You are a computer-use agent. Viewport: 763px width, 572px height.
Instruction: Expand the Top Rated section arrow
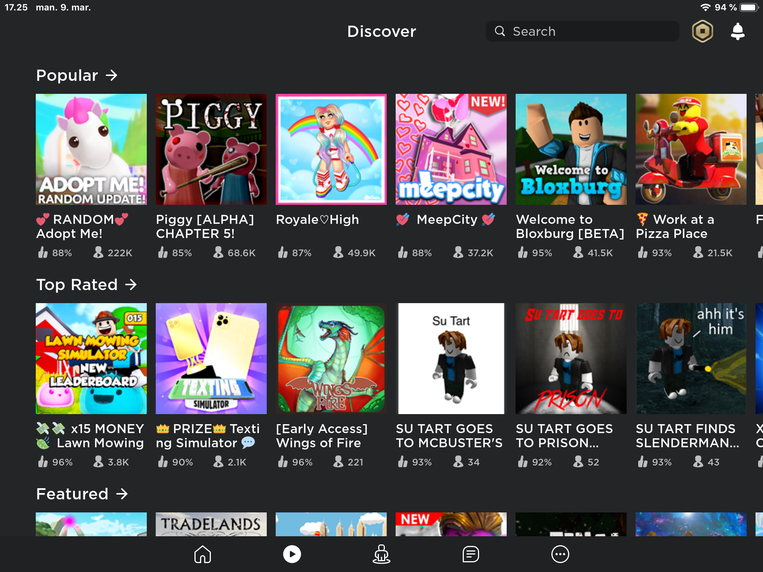(131, 285)
